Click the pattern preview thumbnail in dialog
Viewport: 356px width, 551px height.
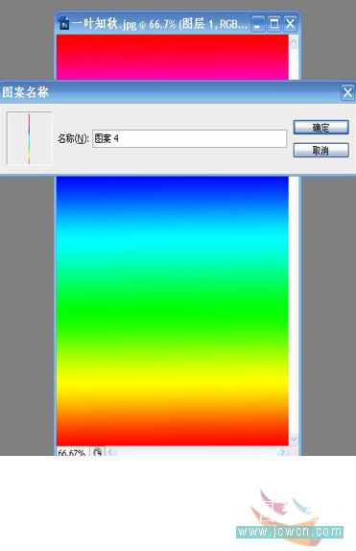click(x=29, y=138)
